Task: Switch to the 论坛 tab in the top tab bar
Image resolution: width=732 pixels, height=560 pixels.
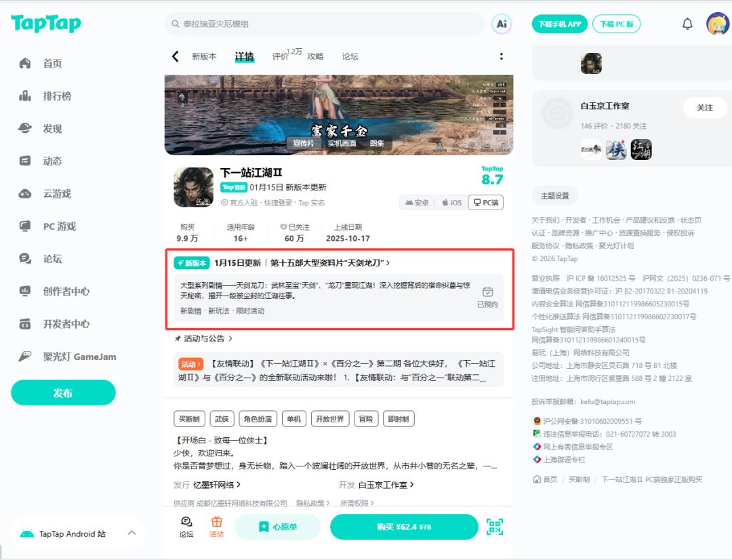Action: (350, 56)
